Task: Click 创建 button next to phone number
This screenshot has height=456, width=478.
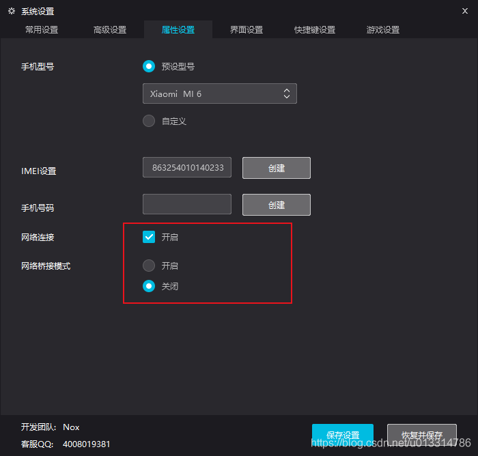Action: pos(277,205)
